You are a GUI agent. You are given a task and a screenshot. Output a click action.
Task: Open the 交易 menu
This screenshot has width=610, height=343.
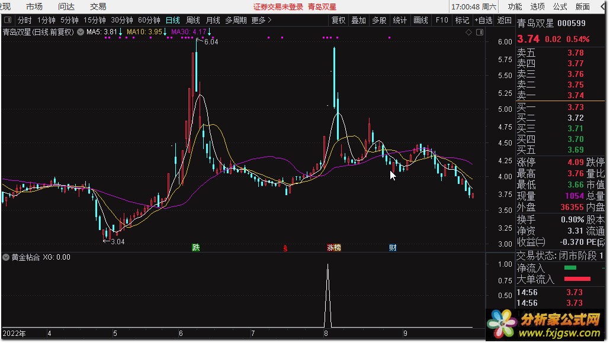(x=98, y=7)
